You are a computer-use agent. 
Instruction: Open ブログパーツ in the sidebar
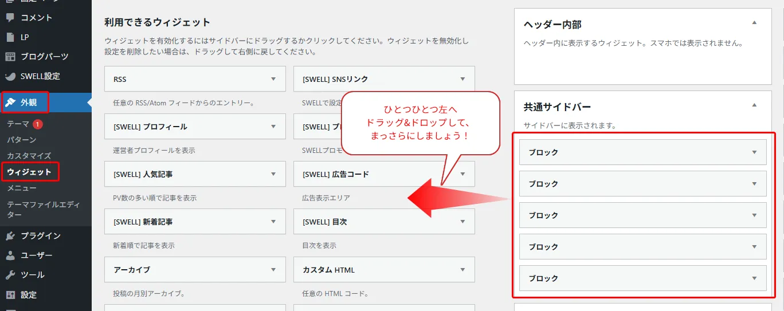pyautogui.click(x=46, y=57)
